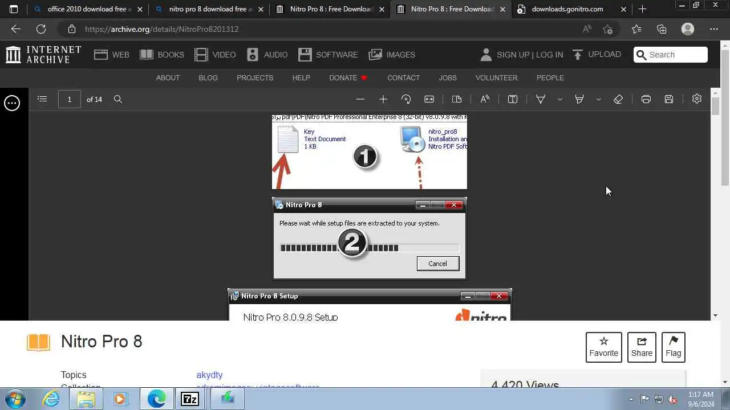
Task: Expand the Highlight tool options arrow
Action: pos(598,99)
